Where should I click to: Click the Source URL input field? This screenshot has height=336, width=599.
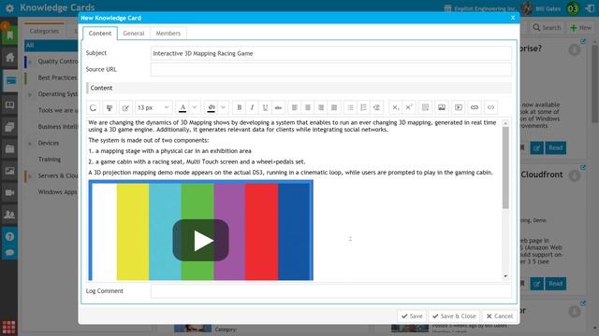pyautogui.click(x=330, y=69)
